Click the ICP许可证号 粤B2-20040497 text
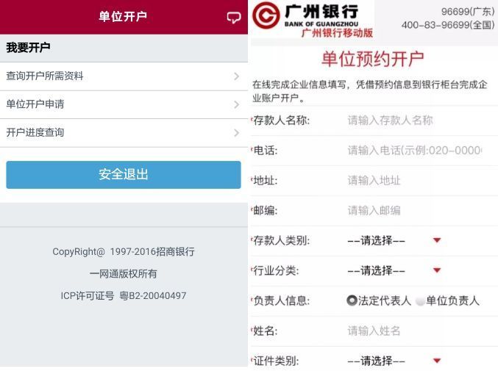Screen dimensions: 498x371 [x=124, y=296]
